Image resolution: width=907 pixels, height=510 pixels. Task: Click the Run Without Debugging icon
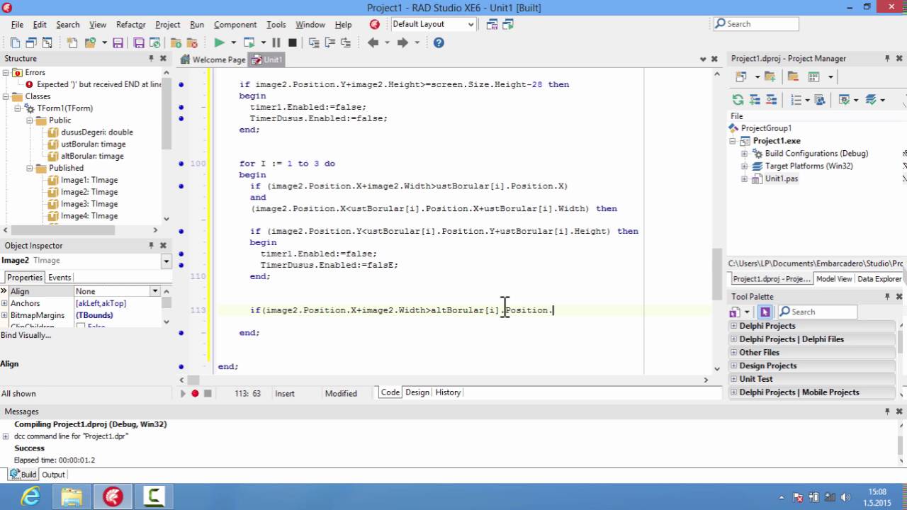pos(249,42)
